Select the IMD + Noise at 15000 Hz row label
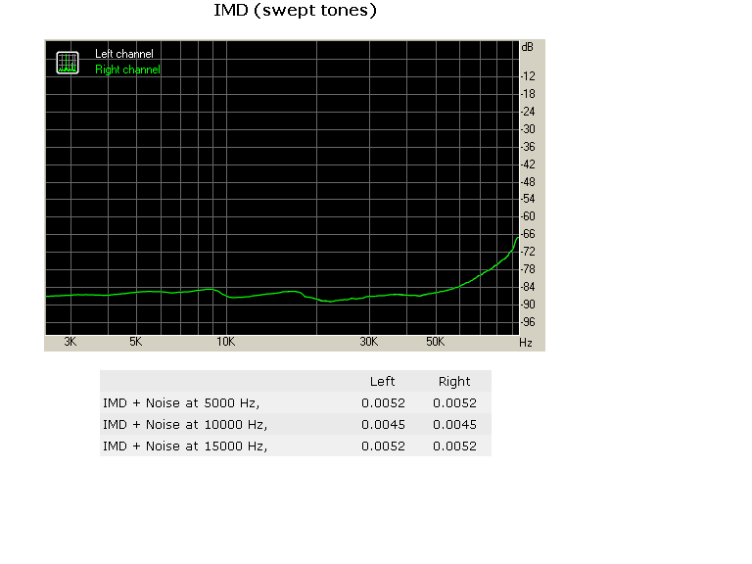The image size is (752, 564). (x=185, y=446)
